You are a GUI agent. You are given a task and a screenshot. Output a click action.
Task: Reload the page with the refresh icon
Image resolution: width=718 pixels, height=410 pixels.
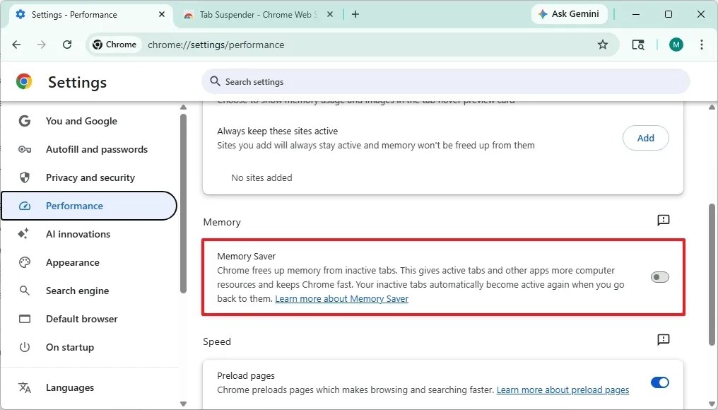pos(67,45)
